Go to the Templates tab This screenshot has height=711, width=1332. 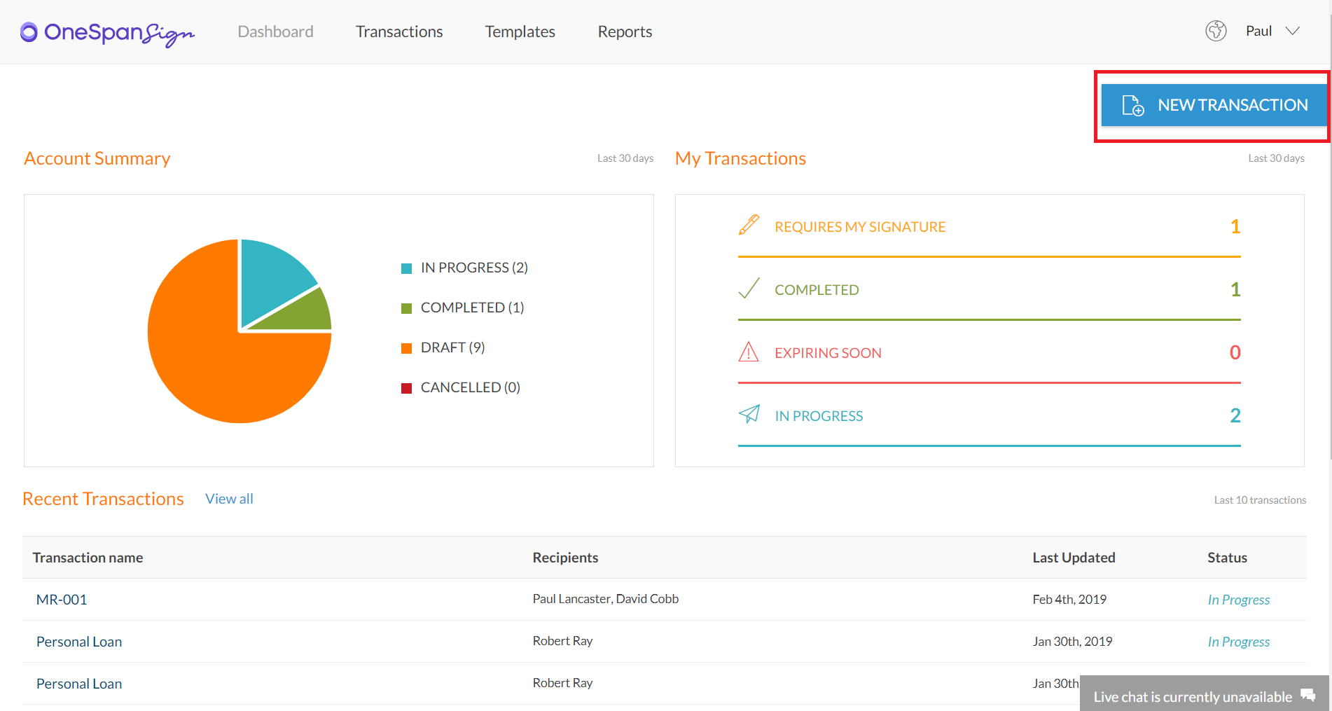point(520,32)
